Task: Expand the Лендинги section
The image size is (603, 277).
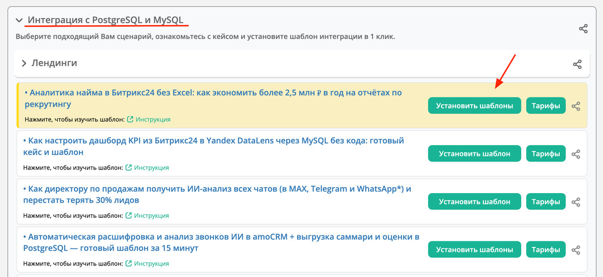Action: tap(24, 64)
